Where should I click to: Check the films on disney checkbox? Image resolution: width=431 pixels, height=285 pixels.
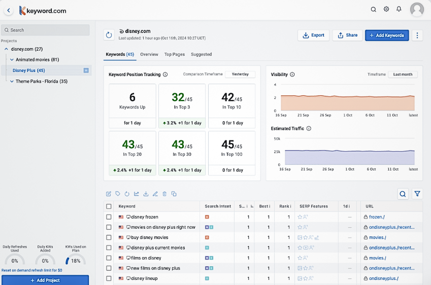(109, 258)
